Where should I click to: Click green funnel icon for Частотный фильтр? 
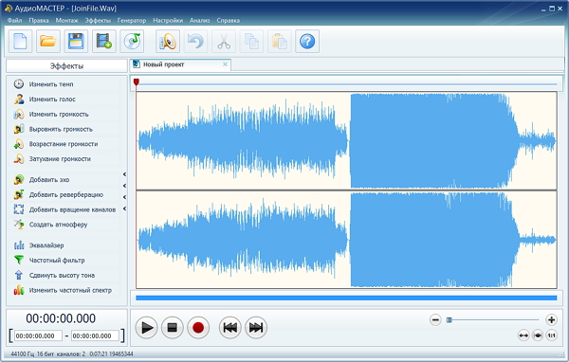tap(19, 260)
